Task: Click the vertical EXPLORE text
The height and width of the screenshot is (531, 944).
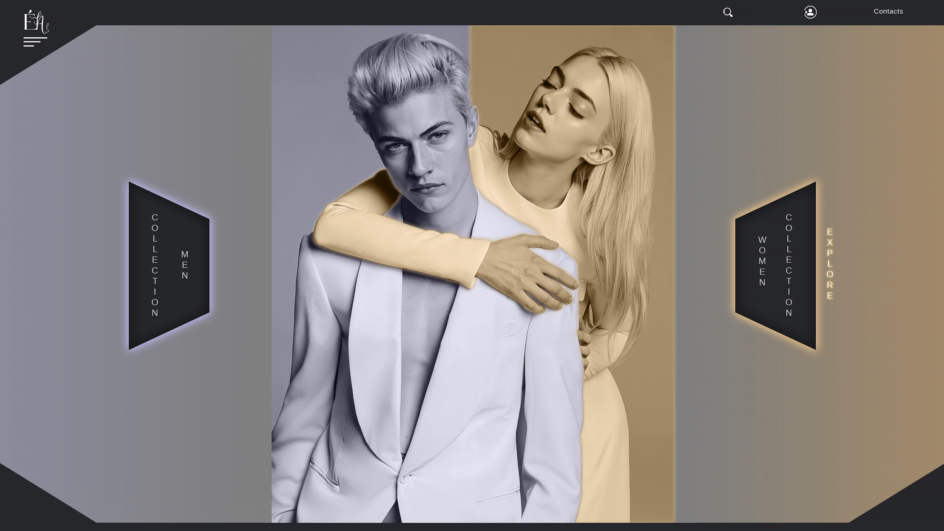Action: (x=830, y=264)
